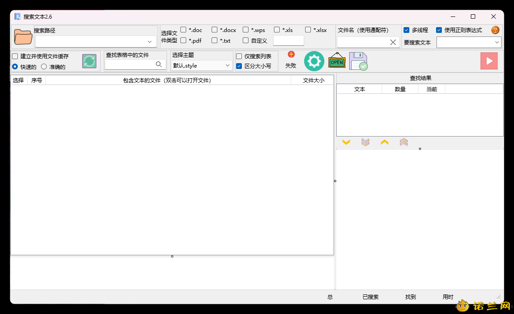Select the 快速的 radio button
514x314 pixels.
15,67
